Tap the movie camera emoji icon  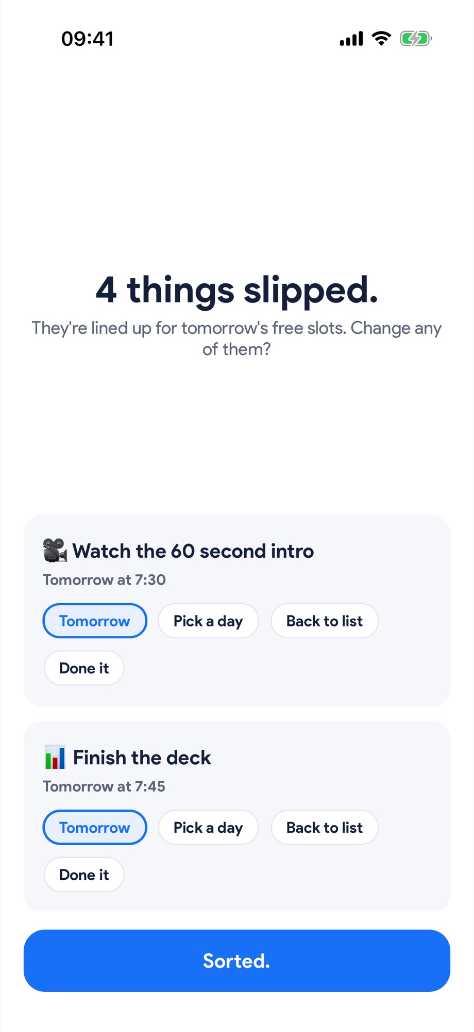(55, 551)
